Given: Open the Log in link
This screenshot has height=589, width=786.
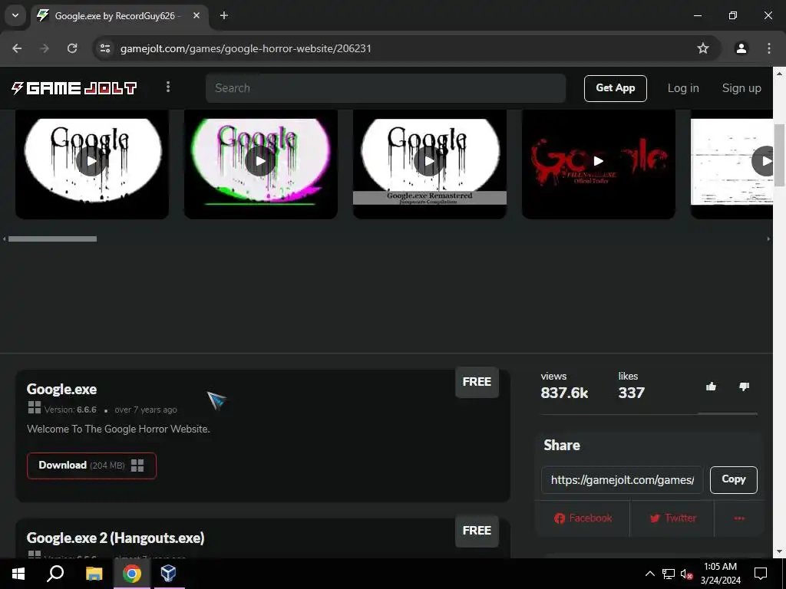Looking at the screenshot, I should coord(682,88).
